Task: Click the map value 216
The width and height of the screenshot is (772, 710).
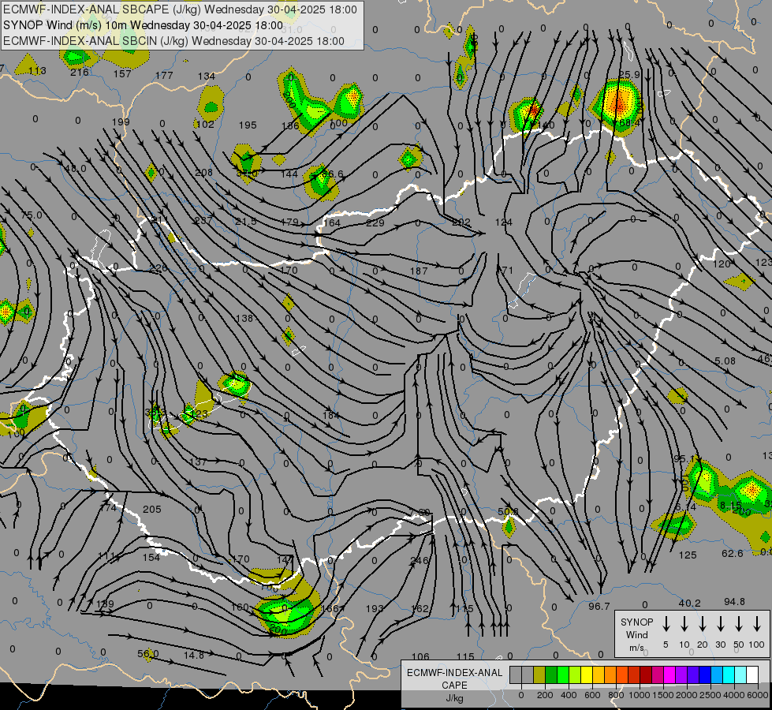Action: pyautogui.click(x=80, y=73)
